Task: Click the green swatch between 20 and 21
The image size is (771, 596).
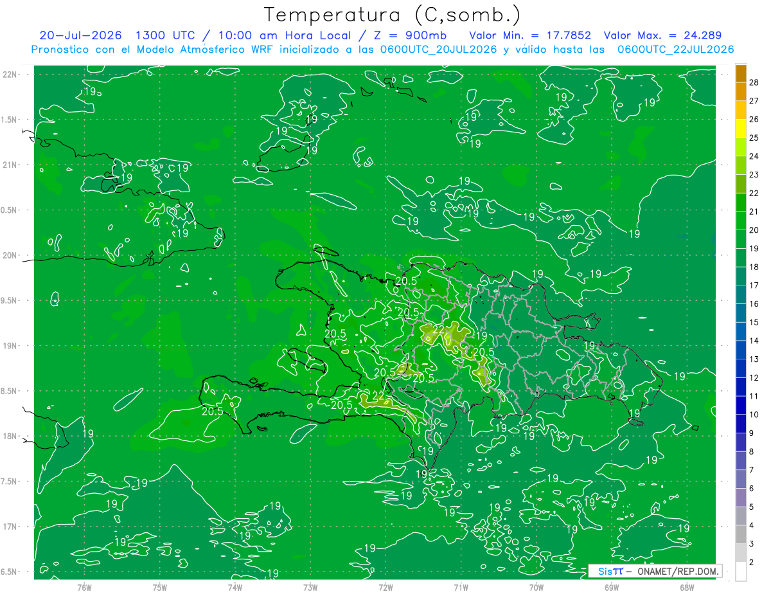Action: coord(741,221)
